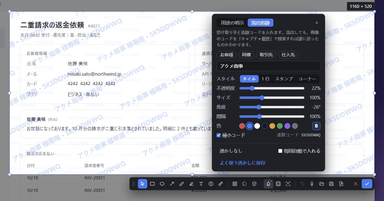Adjust the 不透明度 opacity slider

tap(272, 88)
